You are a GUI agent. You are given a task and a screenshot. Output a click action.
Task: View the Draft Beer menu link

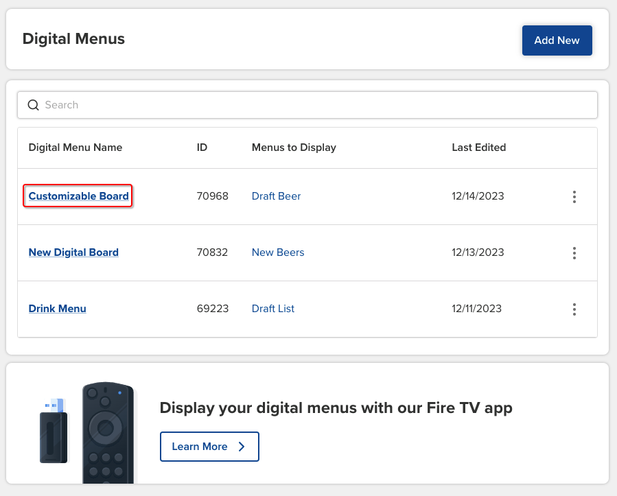click(276, 196)
